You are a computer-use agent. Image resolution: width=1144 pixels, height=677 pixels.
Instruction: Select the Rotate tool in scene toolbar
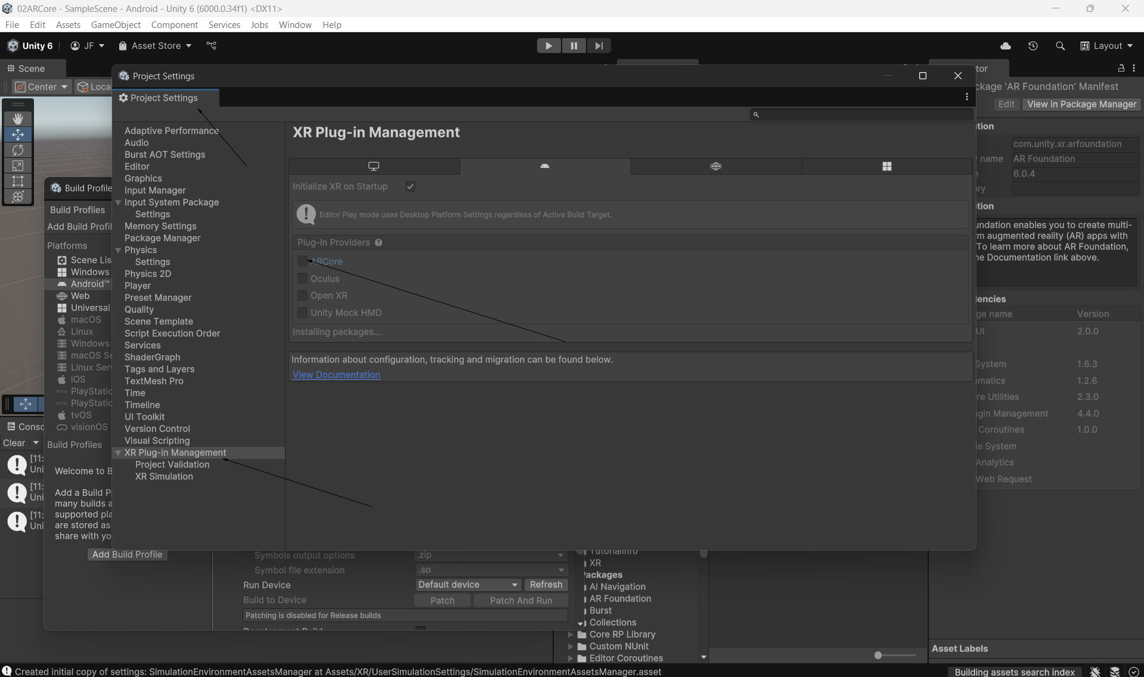pyautogui.click(x=18, y=150)
